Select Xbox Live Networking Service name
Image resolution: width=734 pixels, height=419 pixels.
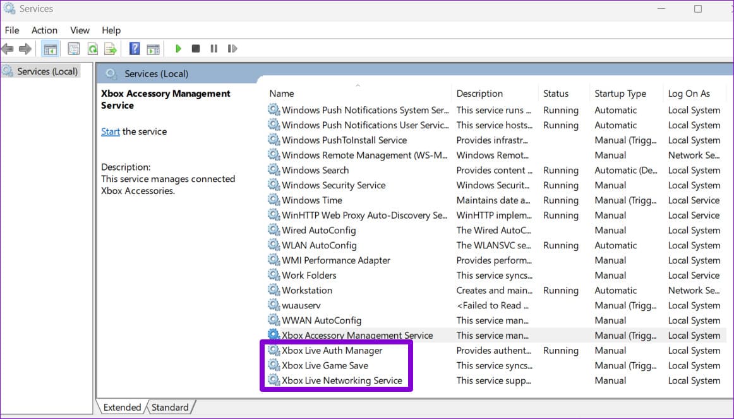point(342,380)
